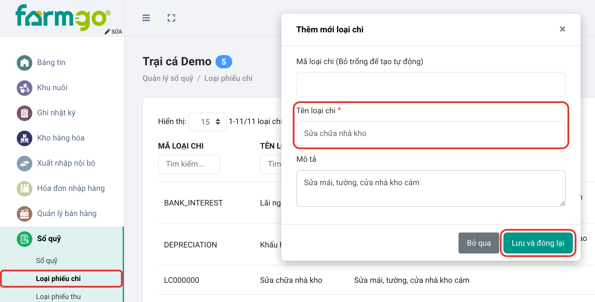Toggle the hamburger sidebar menu icon
This screenshot has height=302, width=595.
(x=146, y=18)
